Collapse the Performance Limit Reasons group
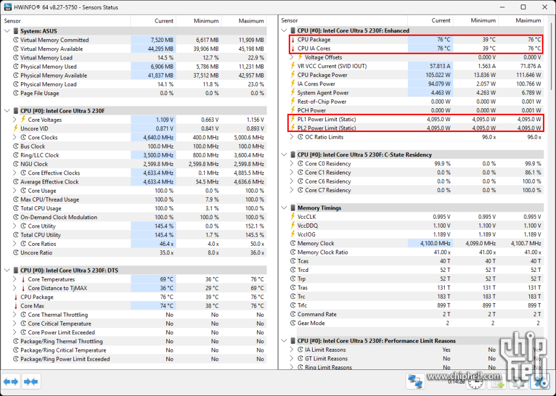The image size is (556, 396). [284, 340]
